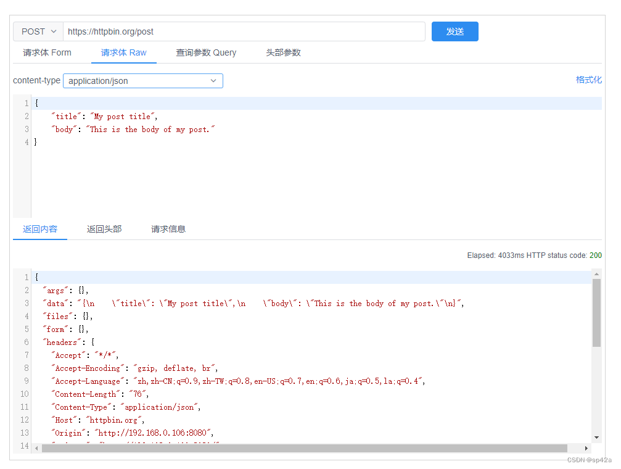
Task: Click the "title": "My post title" request line
Action: [105, 117]
